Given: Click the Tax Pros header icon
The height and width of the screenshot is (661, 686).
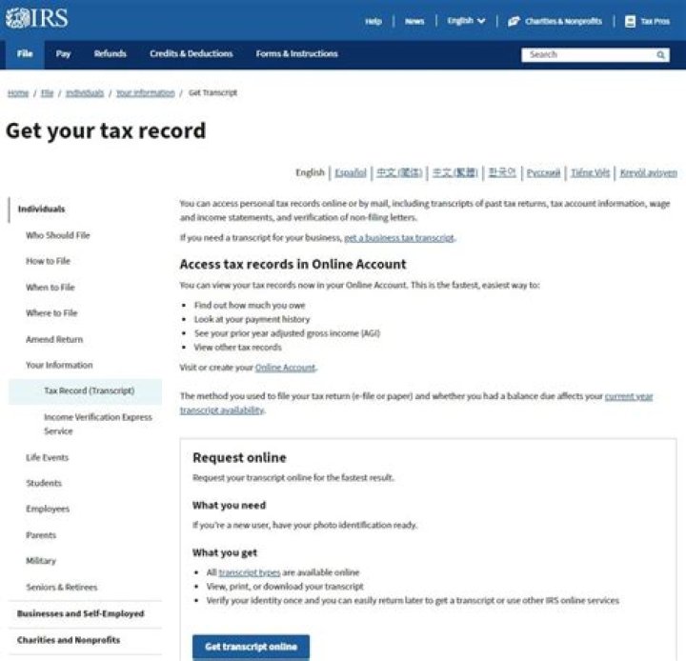Looking at the screenshot, I should coord(630,21).
